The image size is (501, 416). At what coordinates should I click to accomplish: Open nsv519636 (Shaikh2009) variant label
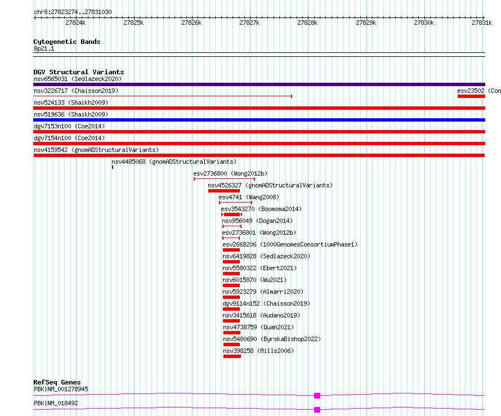[71, 114]
